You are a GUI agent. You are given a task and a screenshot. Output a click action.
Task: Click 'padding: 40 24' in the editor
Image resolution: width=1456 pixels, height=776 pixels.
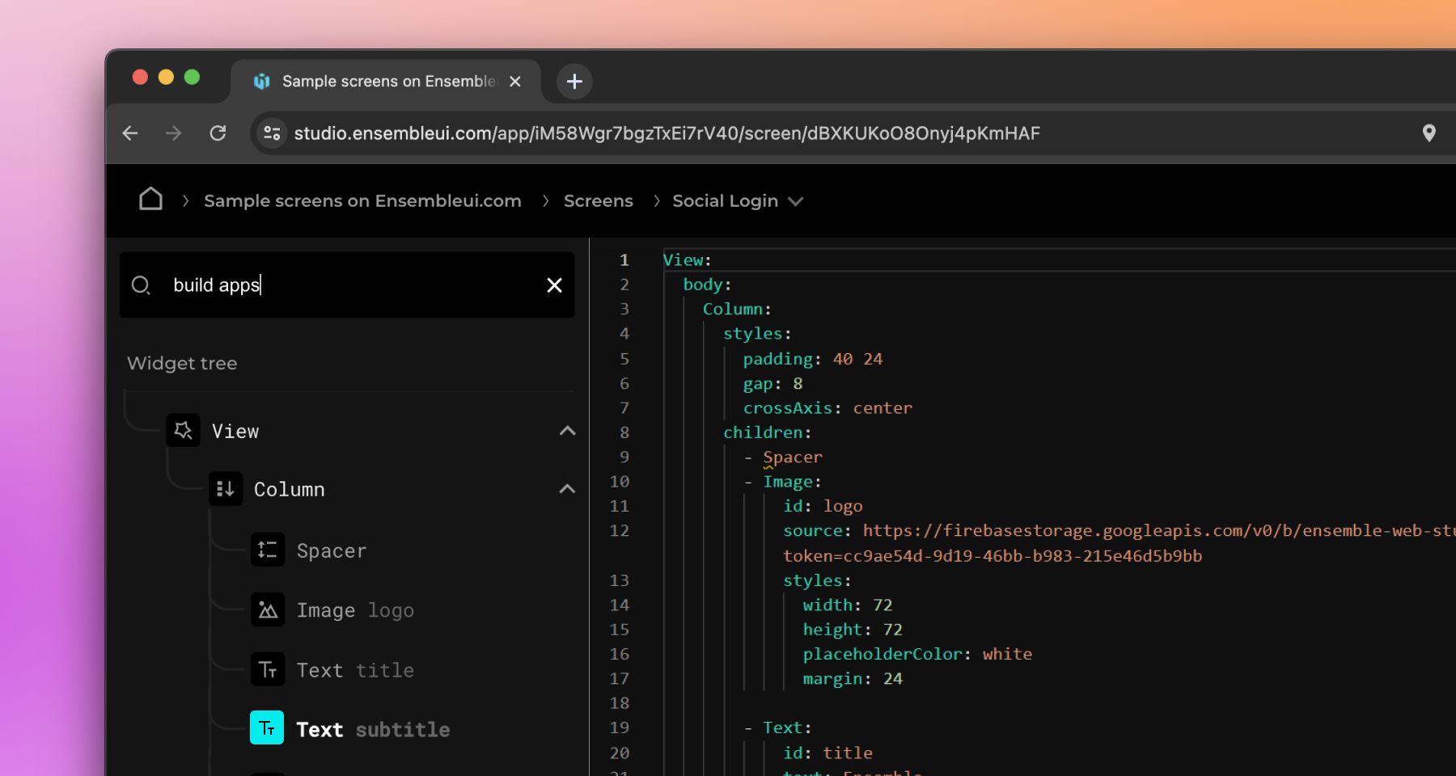point(813,358)
